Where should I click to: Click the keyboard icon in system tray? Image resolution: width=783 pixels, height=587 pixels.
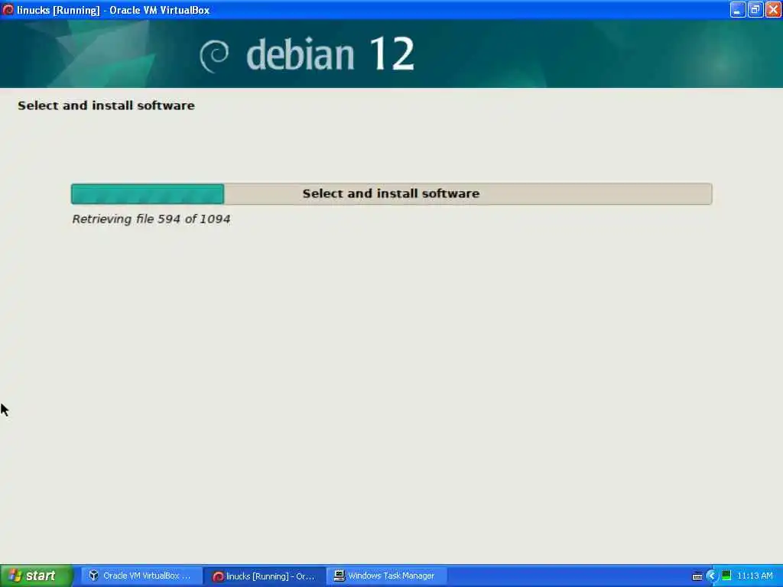pyautogui.click(x=697, y=576)
